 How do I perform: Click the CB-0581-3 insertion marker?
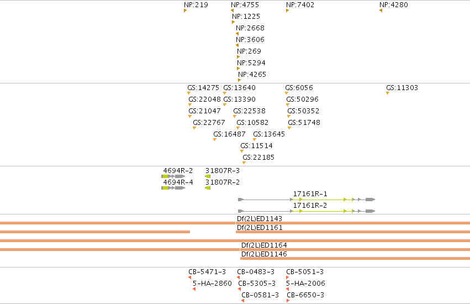point(243,301)
